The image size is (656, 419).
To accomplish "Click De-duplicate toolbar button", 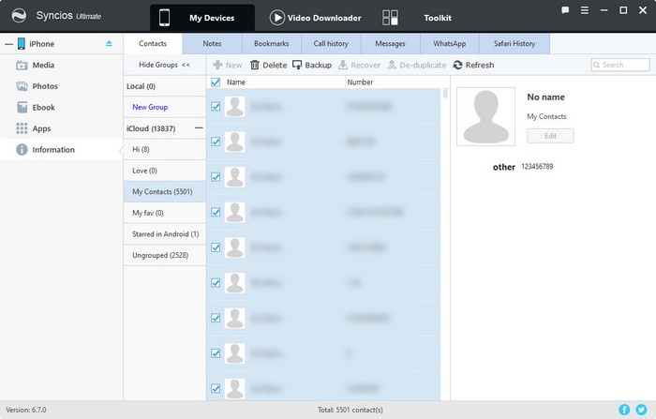I will coord(417,65).
